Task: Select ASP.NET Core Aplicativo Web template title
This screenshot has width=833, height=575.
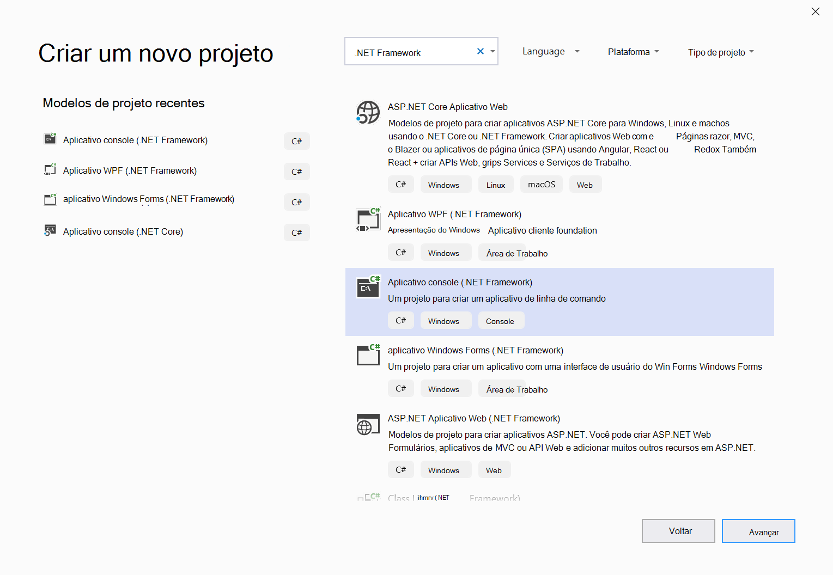Action: click(448, 107)
